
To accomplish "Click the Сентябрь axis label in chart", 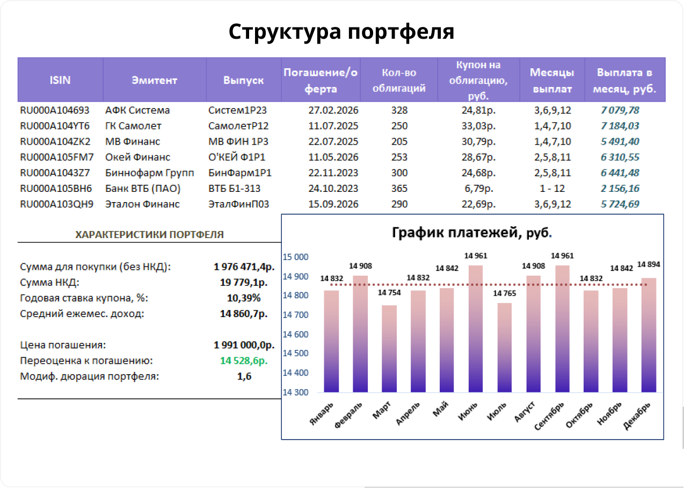I will (x=548, y=416).
